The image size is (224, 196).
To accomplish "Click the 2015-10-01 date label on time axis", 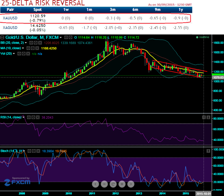I will pos(203,194).
